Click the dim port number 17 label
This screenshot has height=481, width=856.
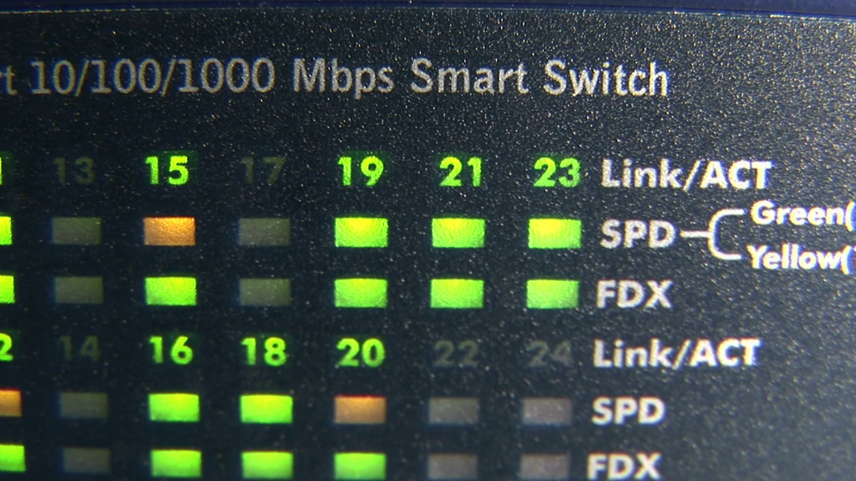tap(263, 171)
